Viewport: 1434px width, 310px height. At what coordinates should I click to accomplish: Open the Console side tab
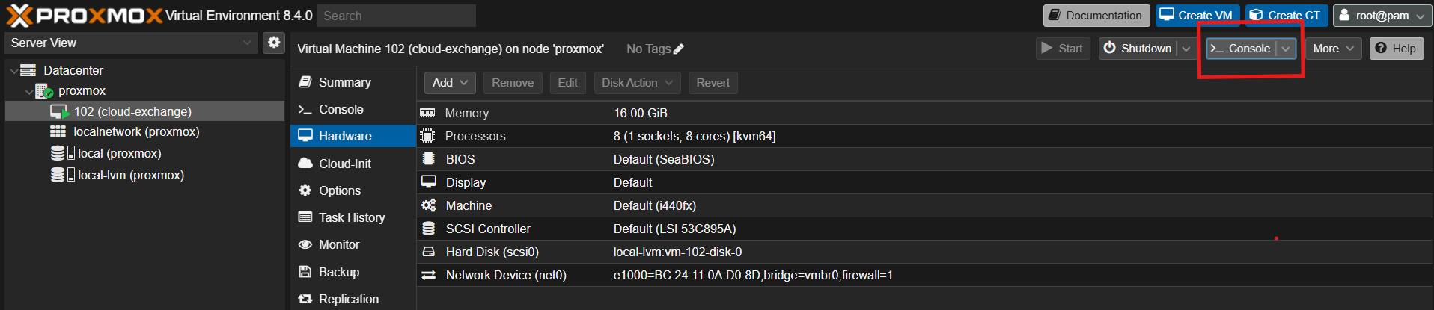tap(353, 109)
